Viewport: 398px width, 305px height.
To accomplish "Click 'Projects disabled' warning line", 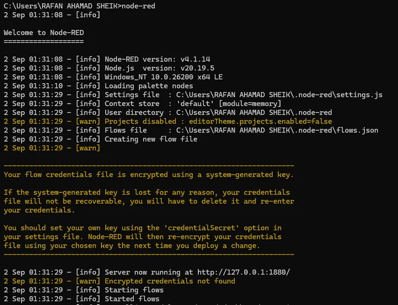I will tap(168, 121).
